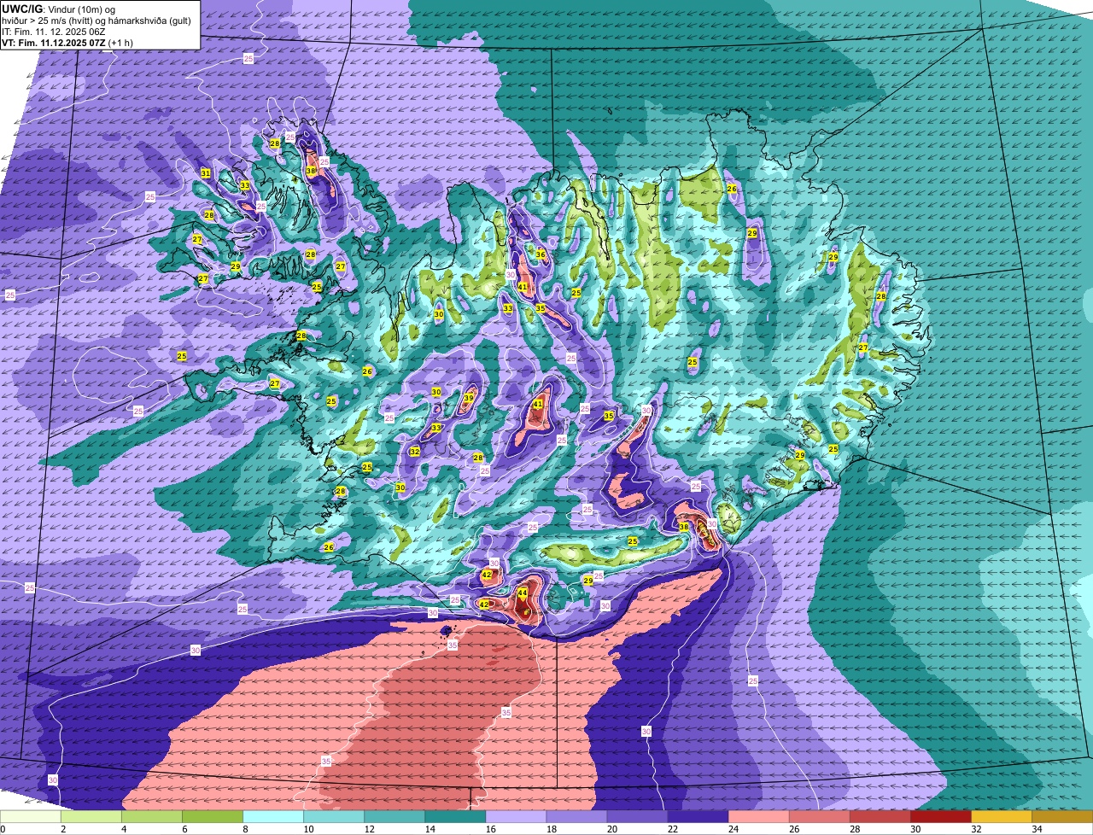Viewport: 1093px width, 835px height.
Task: Select the legend swatch between 6 and 8
Action: [213, 816]
